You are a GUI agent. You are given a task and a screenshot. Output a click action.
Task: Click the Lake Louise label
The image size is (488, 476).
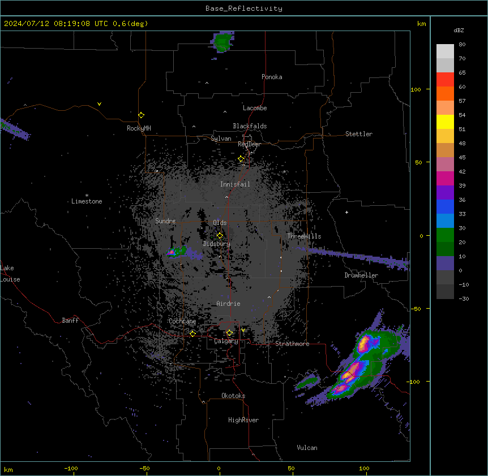pyautogui.click(x=10, y=274)
